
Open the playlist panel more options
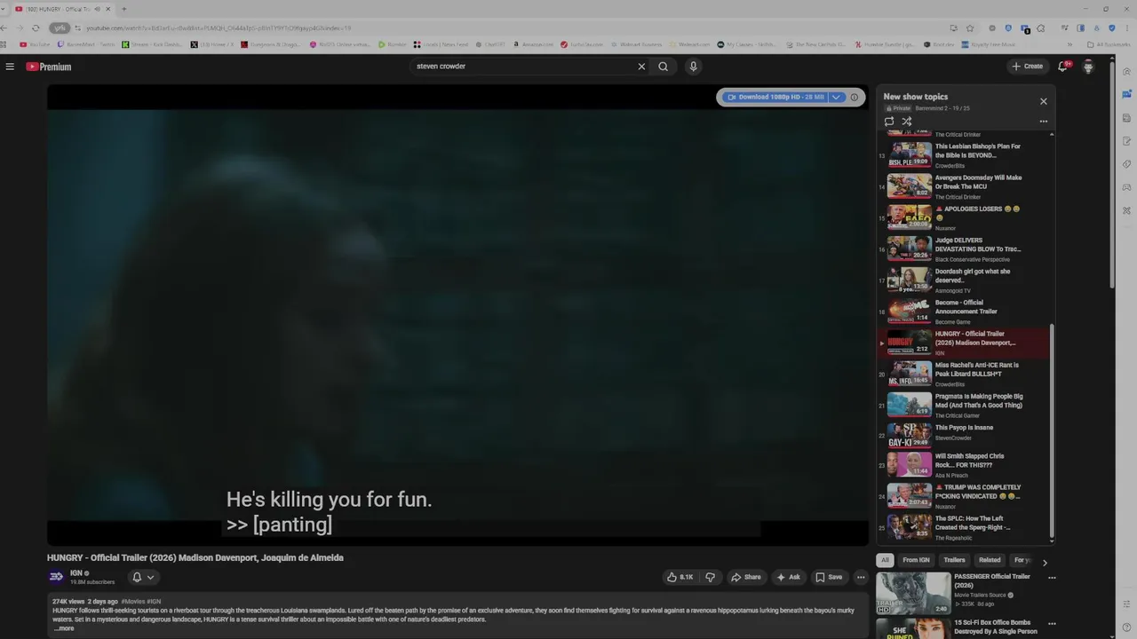tap(1044, 122)
